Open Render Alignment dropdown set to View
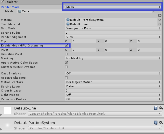The width and height of the screenshot is (164, 134). (x=113, y=37)
